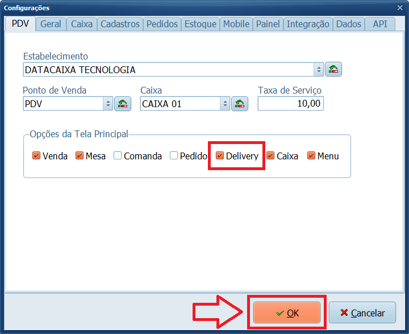Enable the Comanda checkbox

coord(118,156)
